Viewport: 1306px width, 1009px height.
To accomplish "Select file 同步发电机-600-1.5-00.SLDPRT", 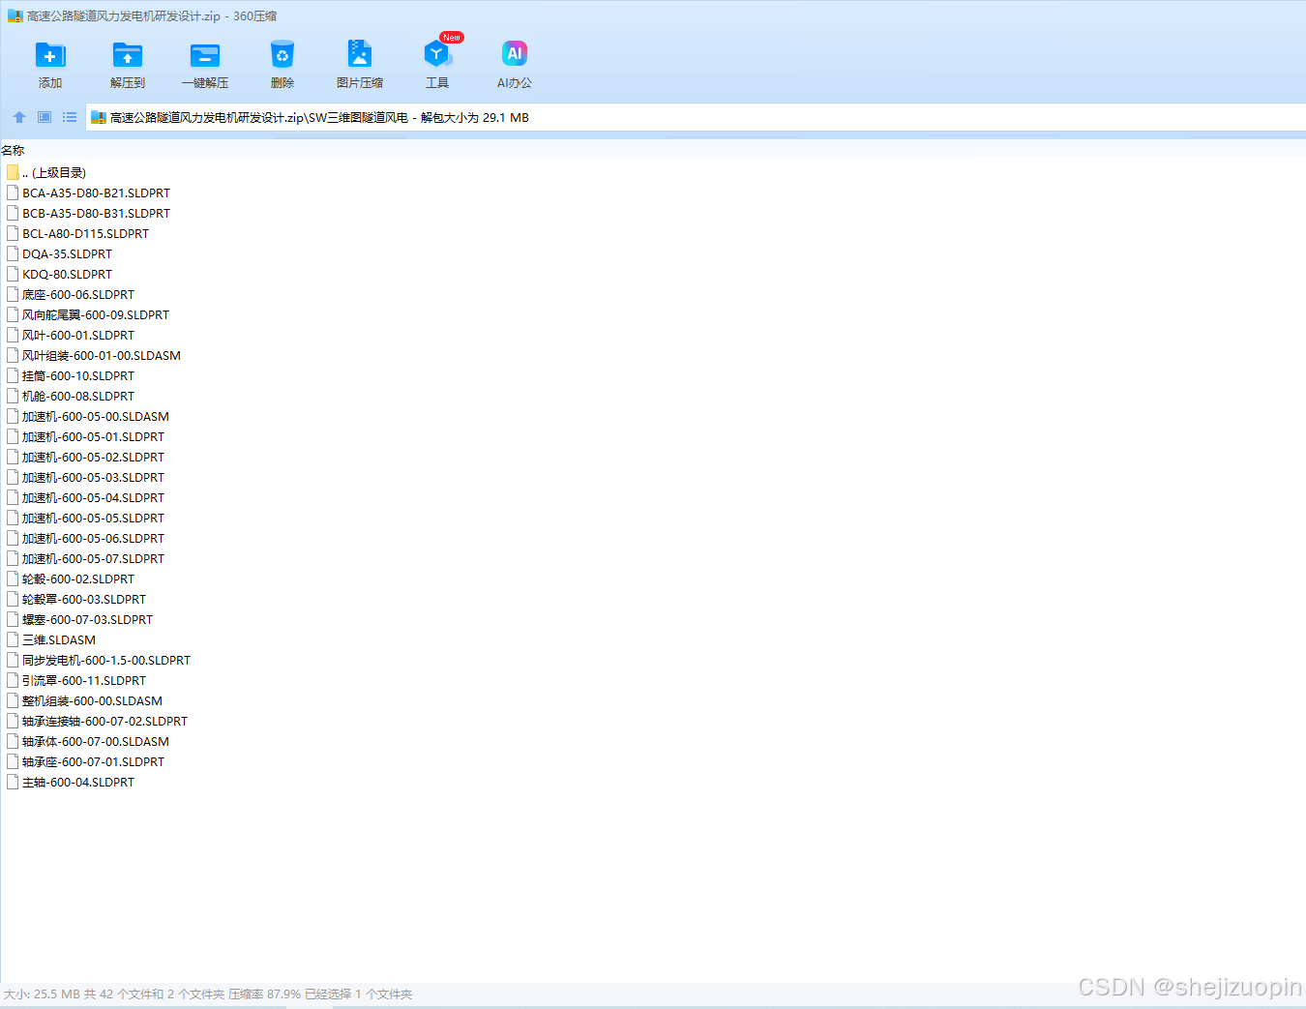I will click(99, 660).
